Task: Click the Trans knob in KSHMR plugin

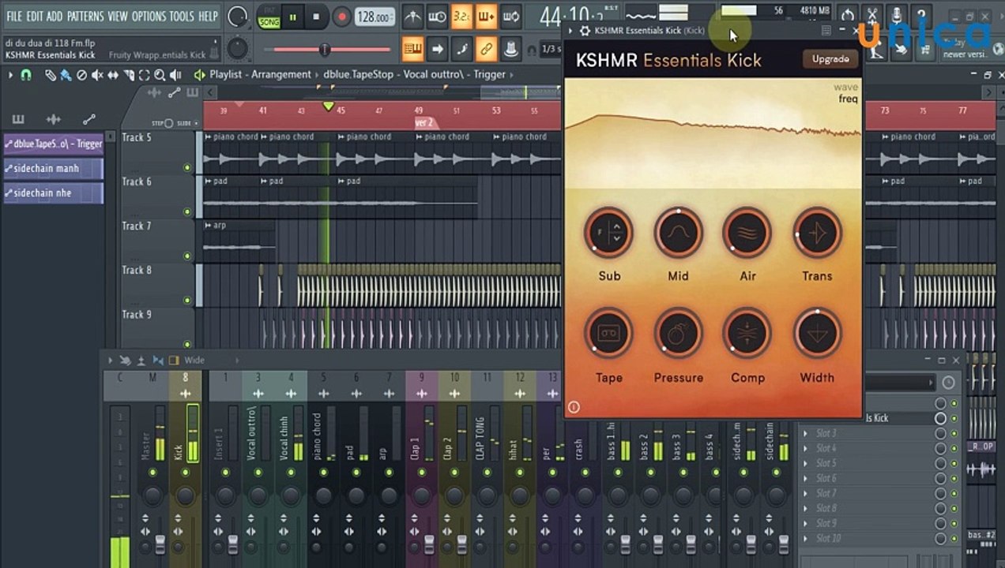Action: pos(817,232)
